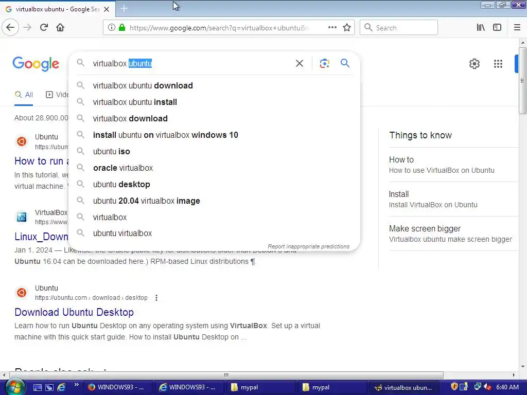
Task: Click the green padlock security icon
Action: [x=122, y=28]
